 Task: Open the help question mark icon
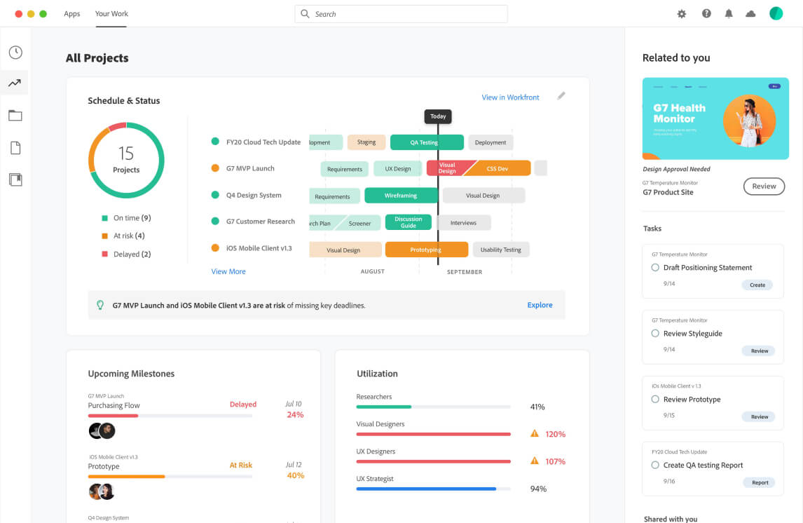click(x=706, y=14)
